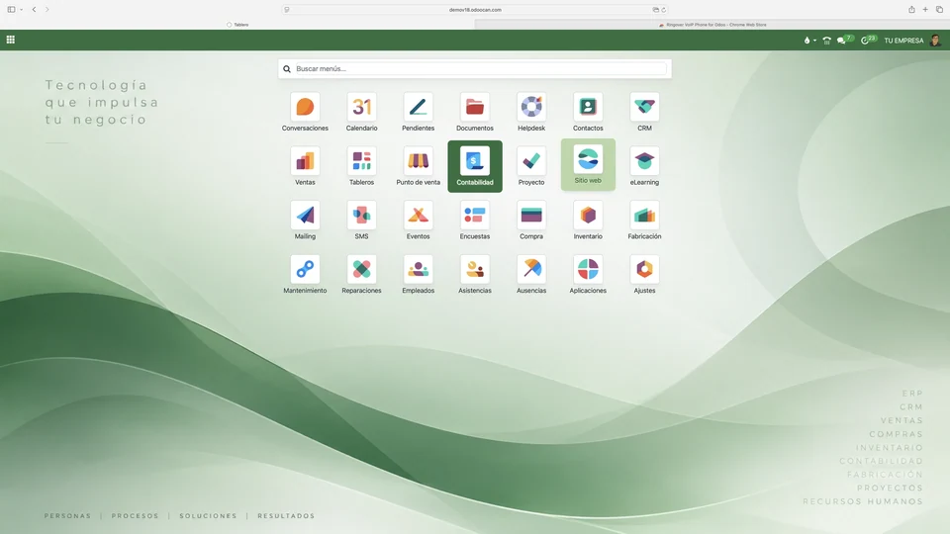Open the Asistencias app
Image resolution: width=950 pixels, height=534 pixels.
475,275
